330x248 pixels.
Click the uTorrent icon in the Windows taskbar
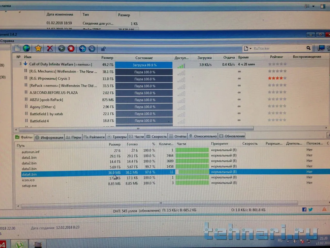[20, 244]
